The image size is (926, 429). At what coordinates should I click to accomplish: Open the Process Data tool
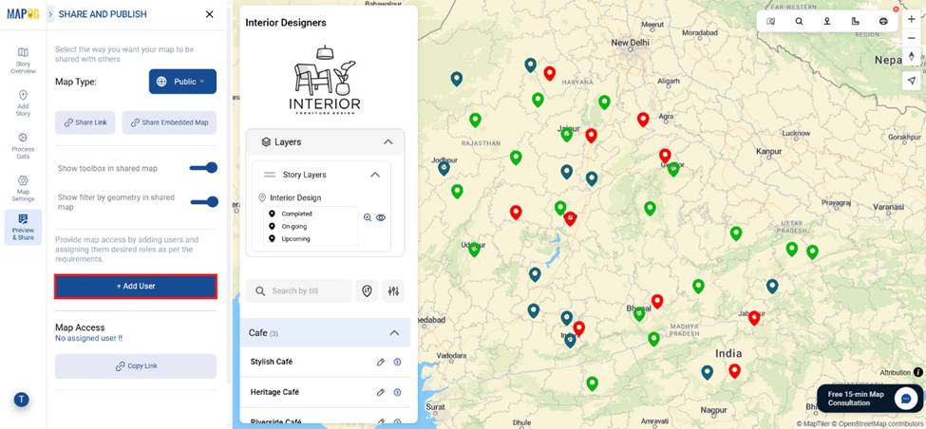(23, 144)
